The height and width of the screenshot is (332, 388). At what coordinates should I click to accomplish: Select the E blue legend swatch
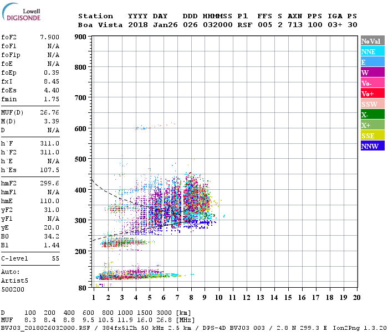pos(372,62)
